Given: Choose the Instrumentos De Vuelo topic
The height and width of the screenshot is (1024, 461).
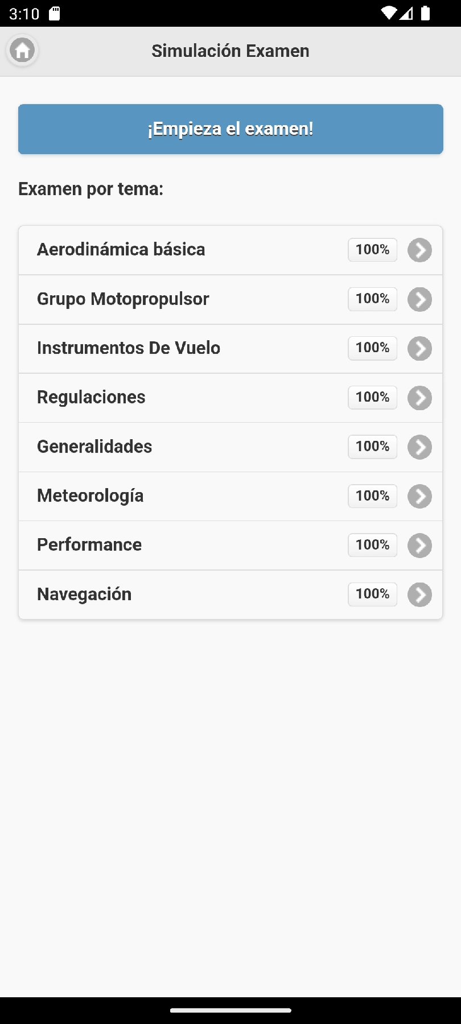Looking at the screenshot, I should (x=129, y=348).
